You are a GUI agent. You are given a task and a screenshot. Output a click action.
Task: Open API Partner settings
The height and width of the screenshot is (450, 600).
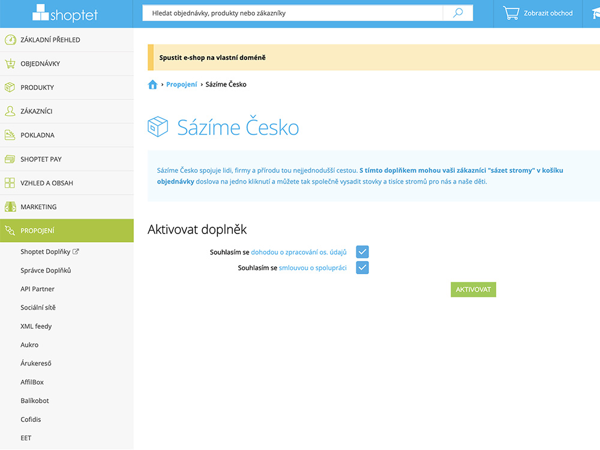tap(37, 289)
